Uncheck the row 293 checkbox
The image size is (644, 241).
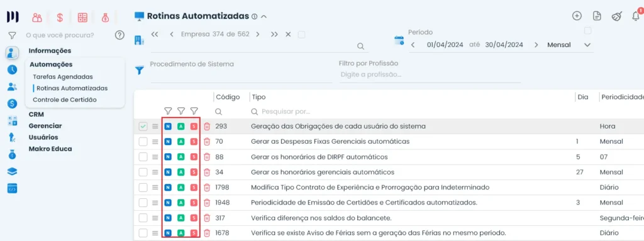(x=143, y=127)
